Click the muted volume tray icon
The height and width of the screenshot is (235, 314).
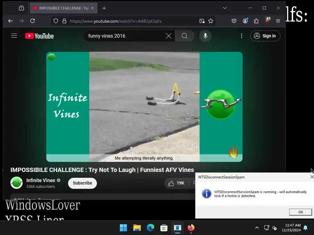[274, 228]
